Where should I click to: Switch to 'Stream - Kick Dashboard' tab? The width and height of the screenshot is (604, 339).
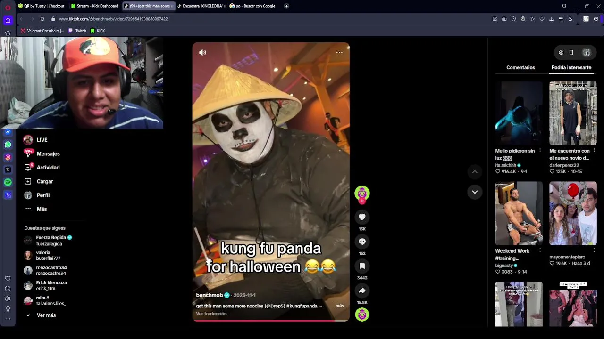(x=94, y=6)
